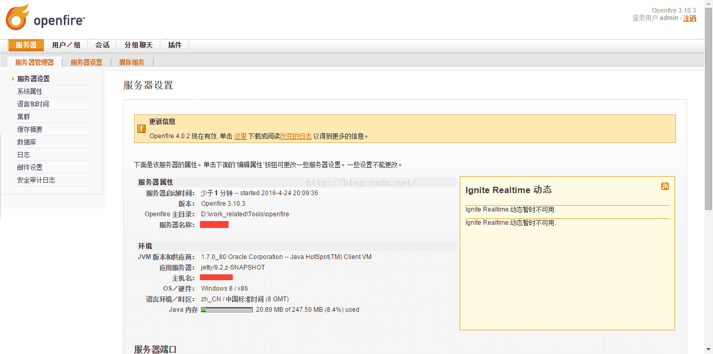The width and height of the screenshot is (713, 354).
Task: Click the D:\work_related\Tools\openfire path
Action: 245,214
